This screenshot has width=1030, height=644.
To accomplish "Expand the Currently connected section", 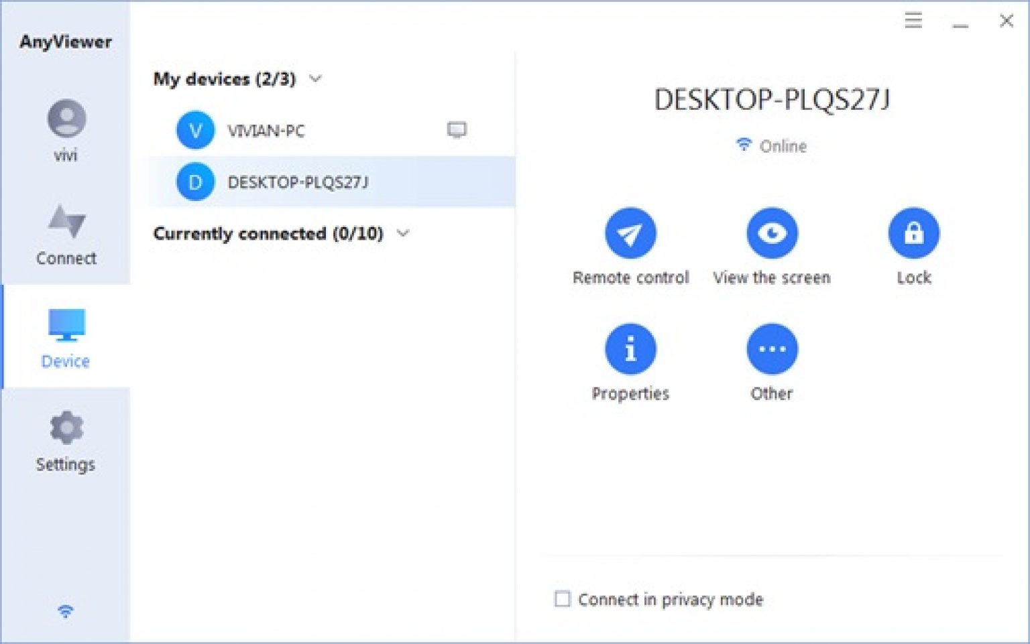I will (403, 234).
